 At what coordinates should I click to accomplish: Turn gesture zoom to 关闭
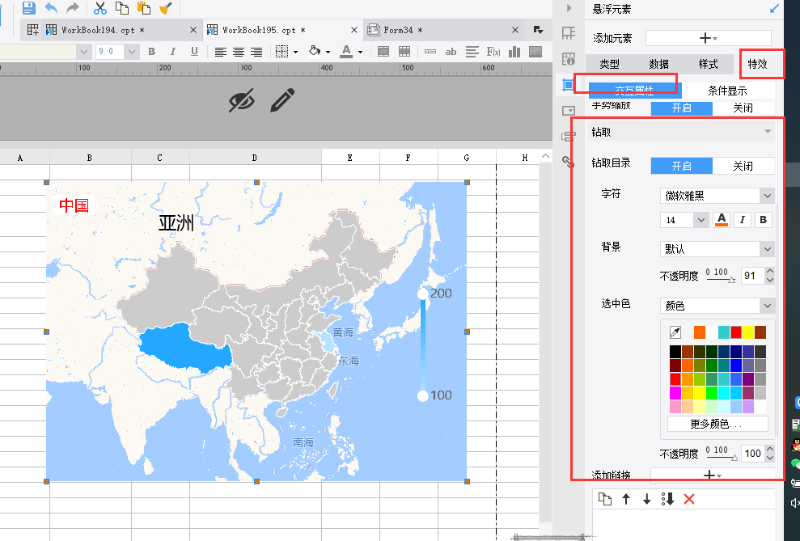click(x=743, y=108)
